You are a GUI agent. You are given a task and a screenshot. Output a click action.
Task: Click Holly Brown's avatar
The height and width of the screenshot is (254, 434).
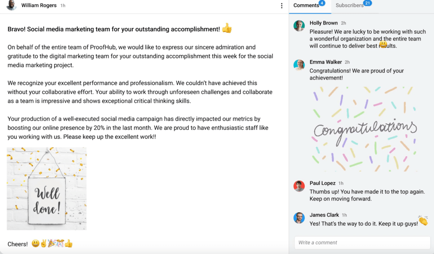click(x=299, y=26)
